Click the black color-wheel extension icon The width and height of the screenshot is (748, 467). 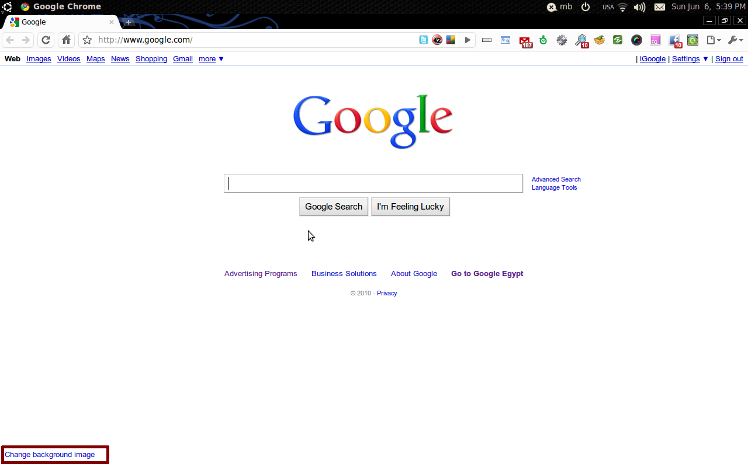pyautogui.click(x=636, y=40)
